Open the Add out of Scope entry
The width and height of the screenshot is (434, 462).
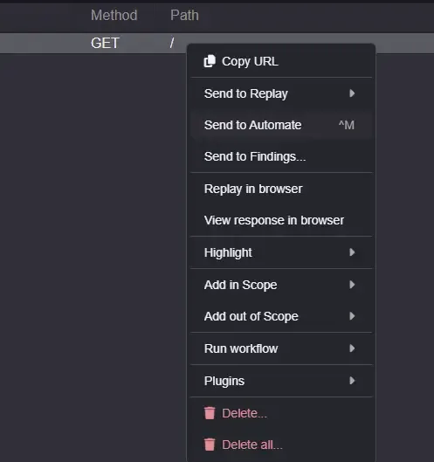pyautogui.click(x=281, y=316)
